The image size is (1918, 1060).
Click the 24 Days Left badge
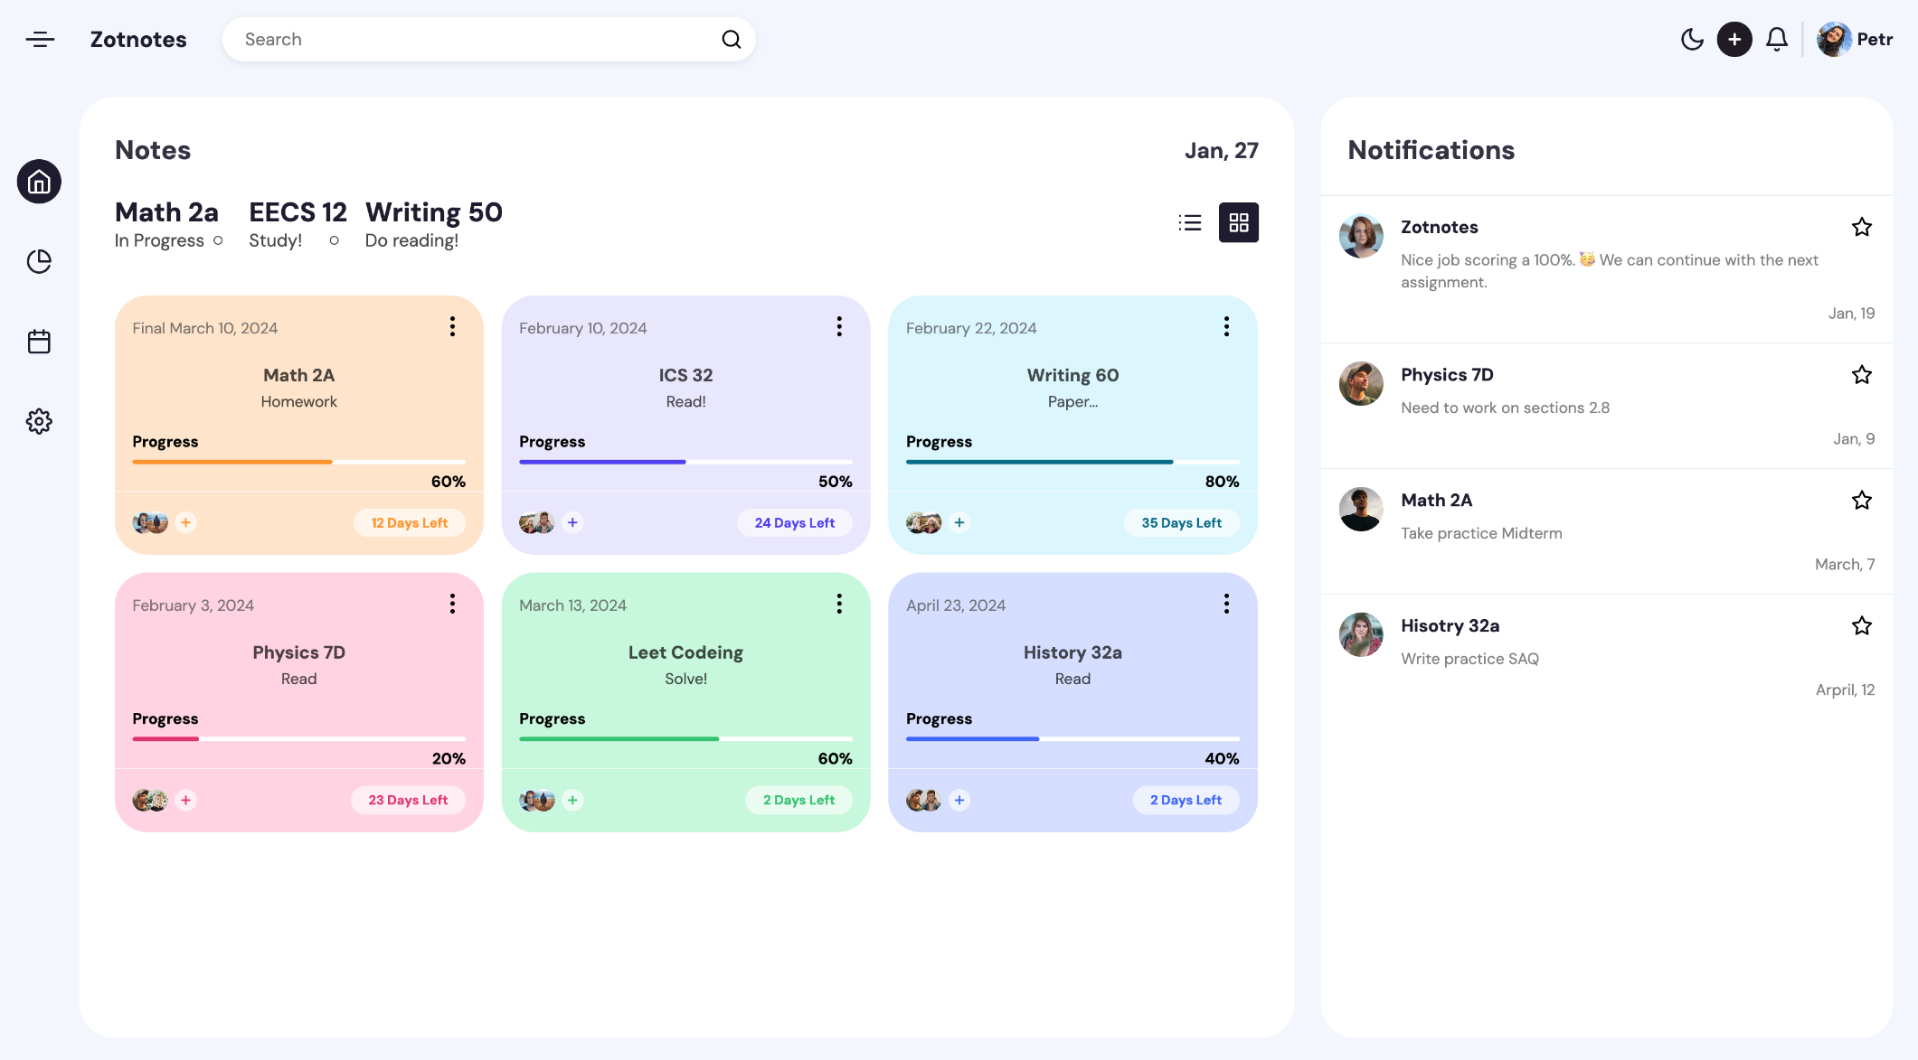tap(794, 522)
